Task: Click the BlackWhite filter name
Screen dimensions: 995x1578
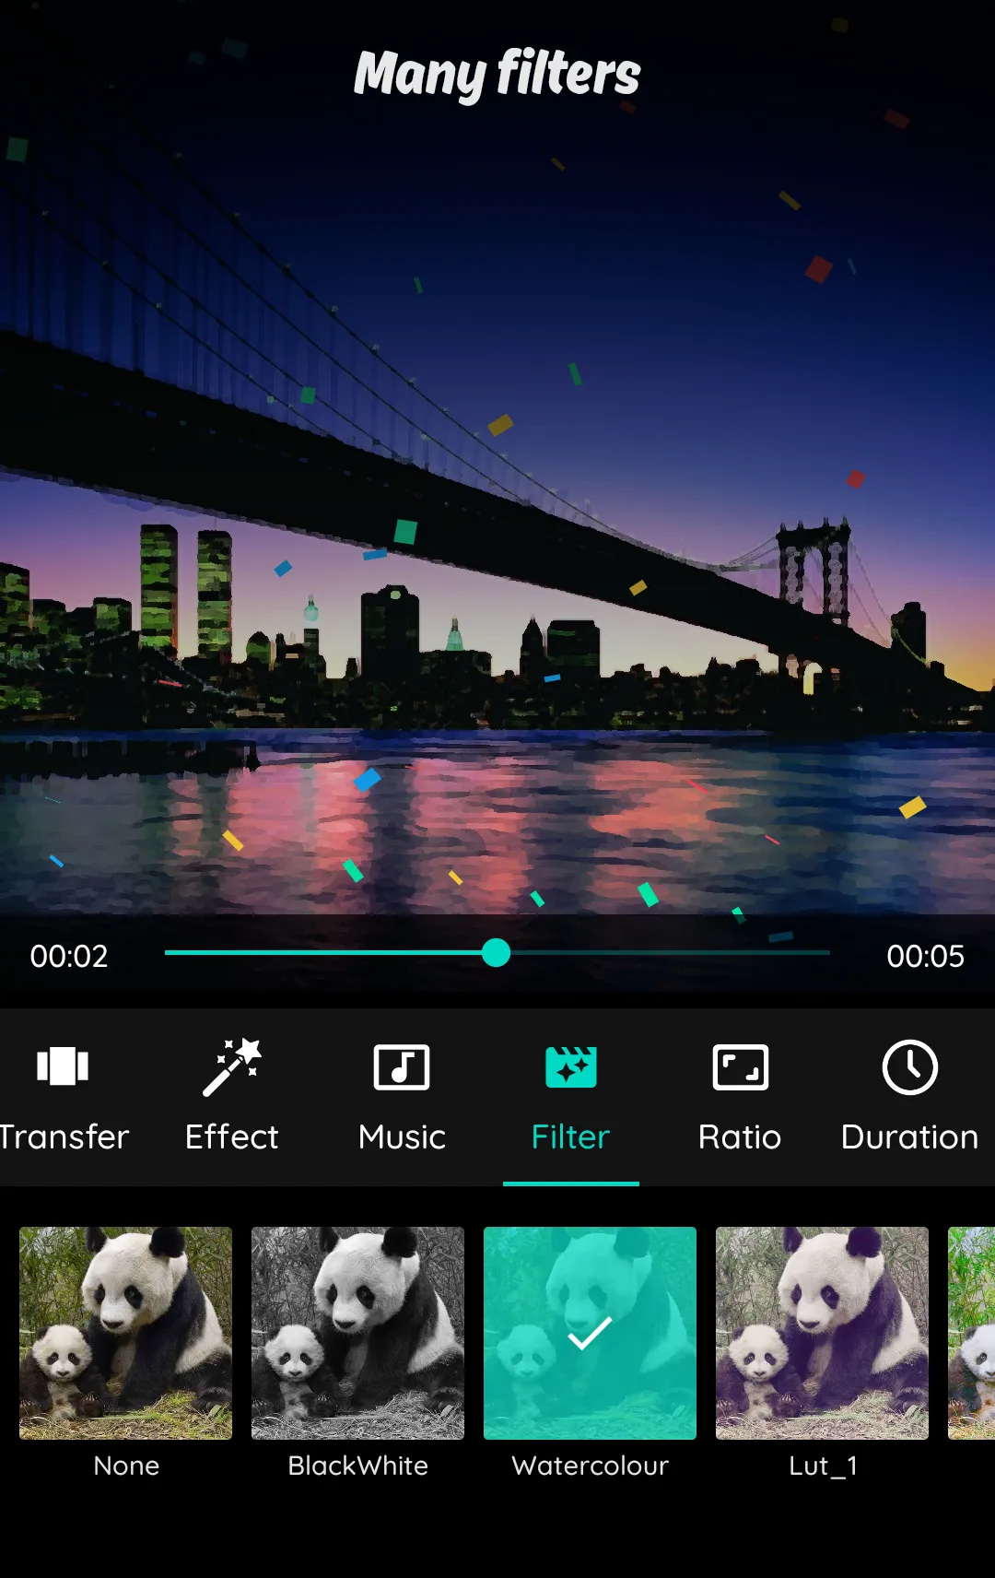Action: point(358,1466)
